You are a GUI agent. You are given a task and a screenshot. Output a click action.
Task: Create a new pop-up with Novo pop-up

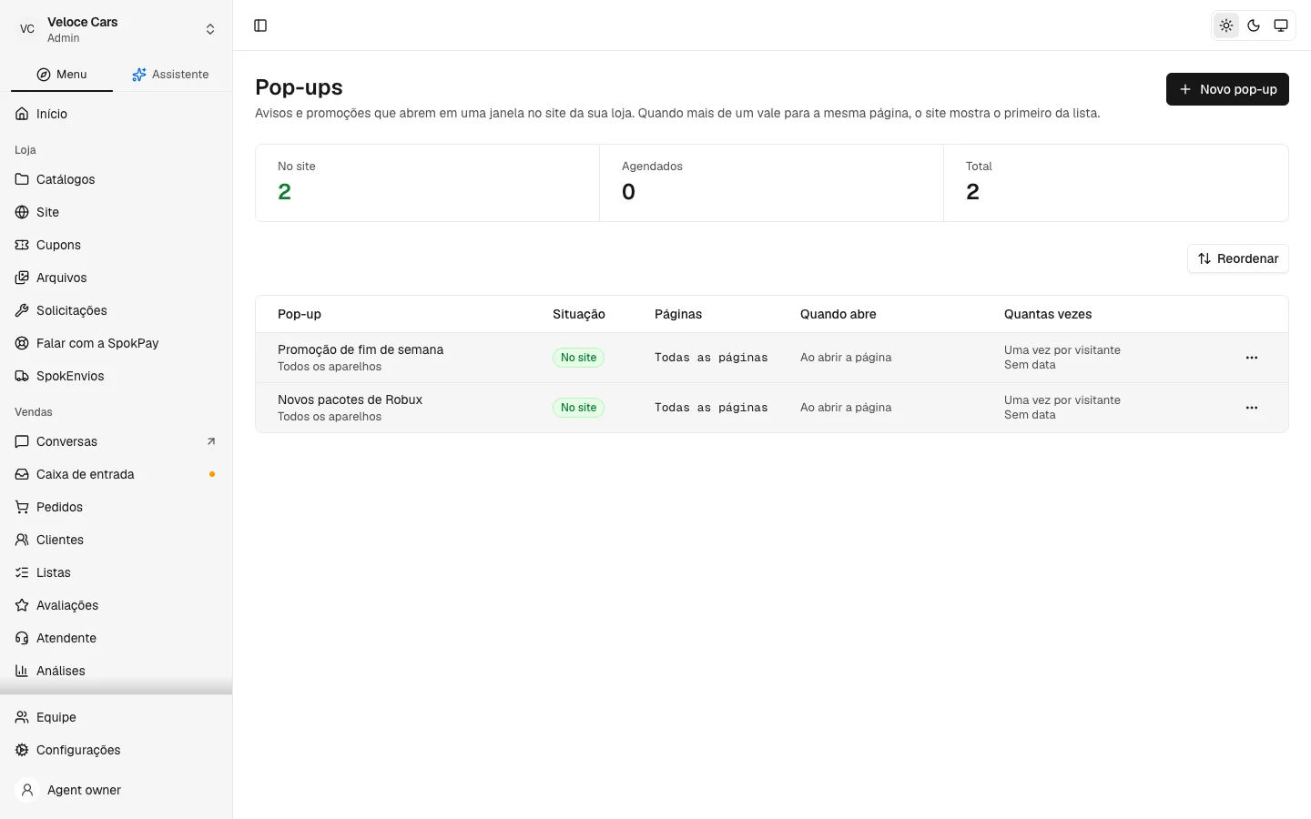tap(1227, 89)
